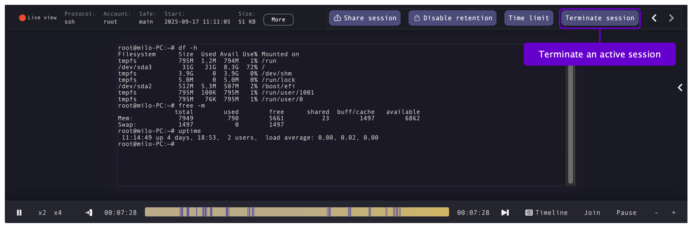692x230 pixels.
Task: Decrease terminal zoom with minus
Action: 656,213
